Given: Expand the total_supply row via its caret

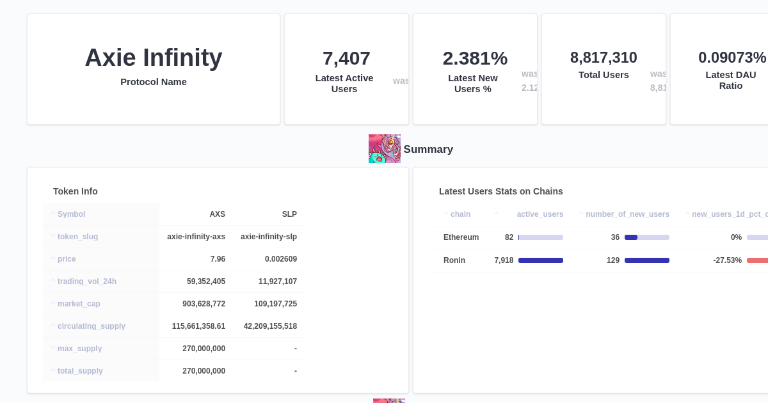Looking at the screenshot, I should click(54, 370).
